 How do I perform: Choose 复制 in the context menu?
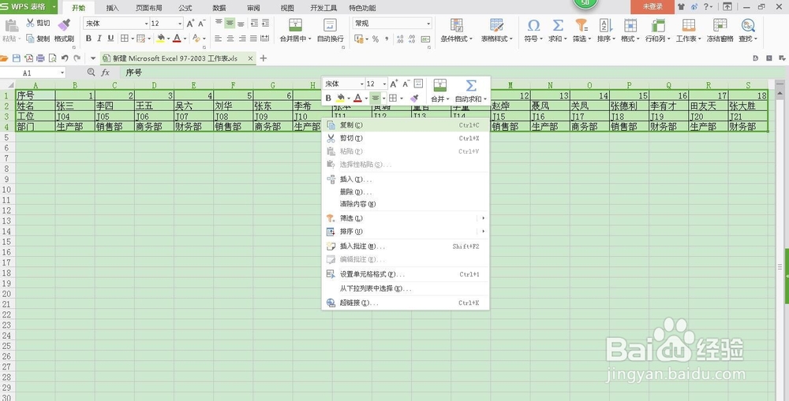point(406,124)
